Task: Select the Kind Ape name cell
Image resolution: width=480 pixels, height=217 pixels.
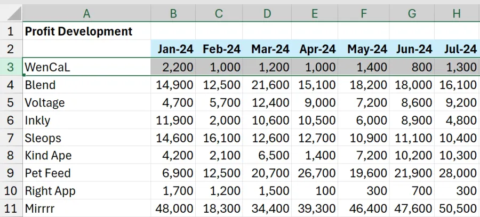Action: (x=86, y=155)
